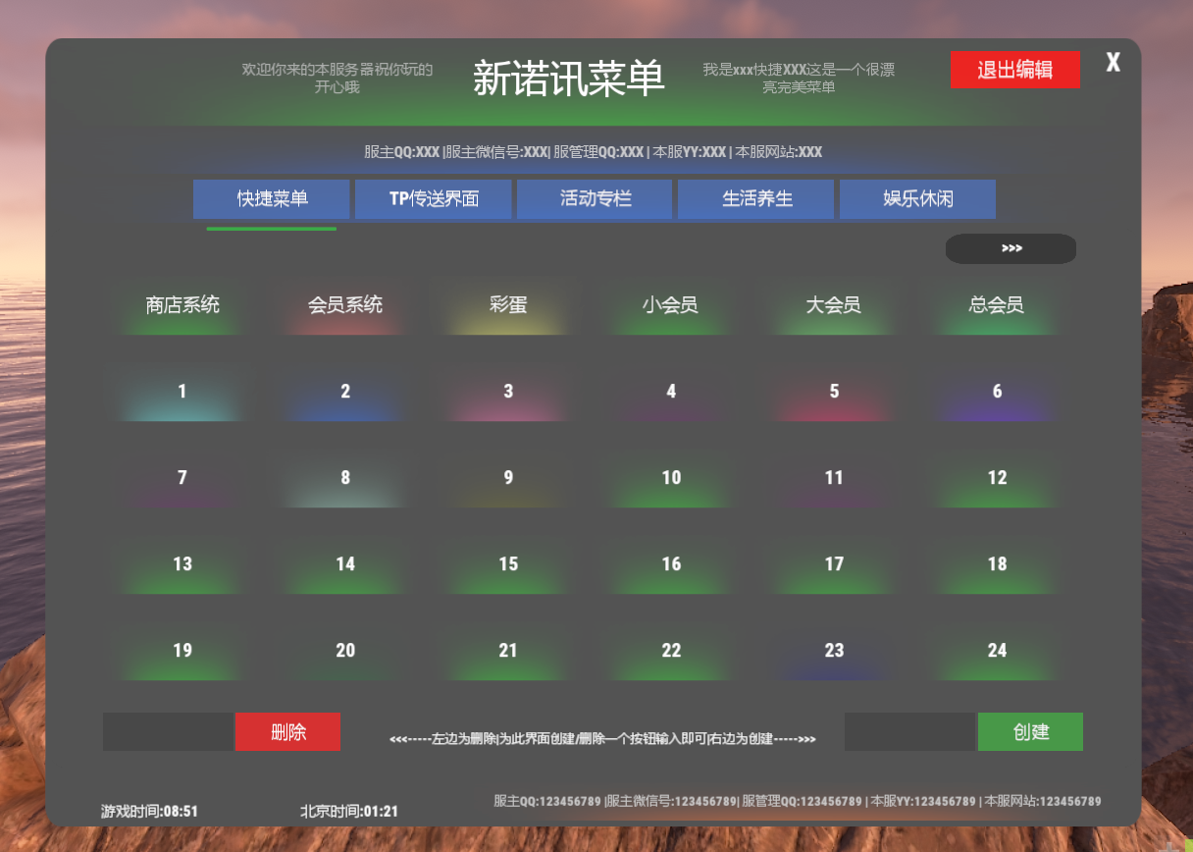Image resolution: width=1193 pixels, height=852 pixels.
Task: Choose the 小会员 button
Action: click(x=671, y=306)
